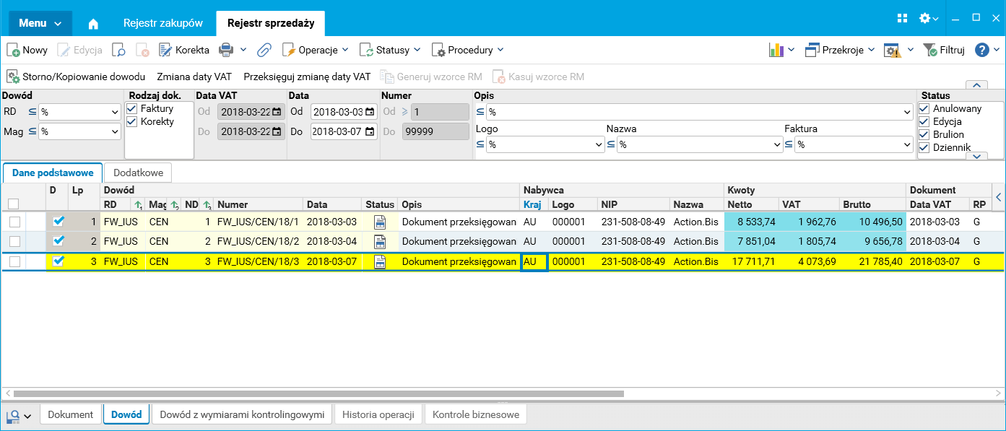This screenshot has width=1006, height=431.
Task: Select the Rejestr sprzedaży tab
Action: [271, 23]
